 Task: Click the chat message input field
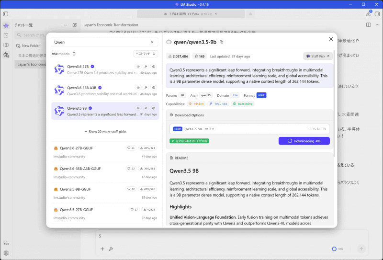point(232,236)
